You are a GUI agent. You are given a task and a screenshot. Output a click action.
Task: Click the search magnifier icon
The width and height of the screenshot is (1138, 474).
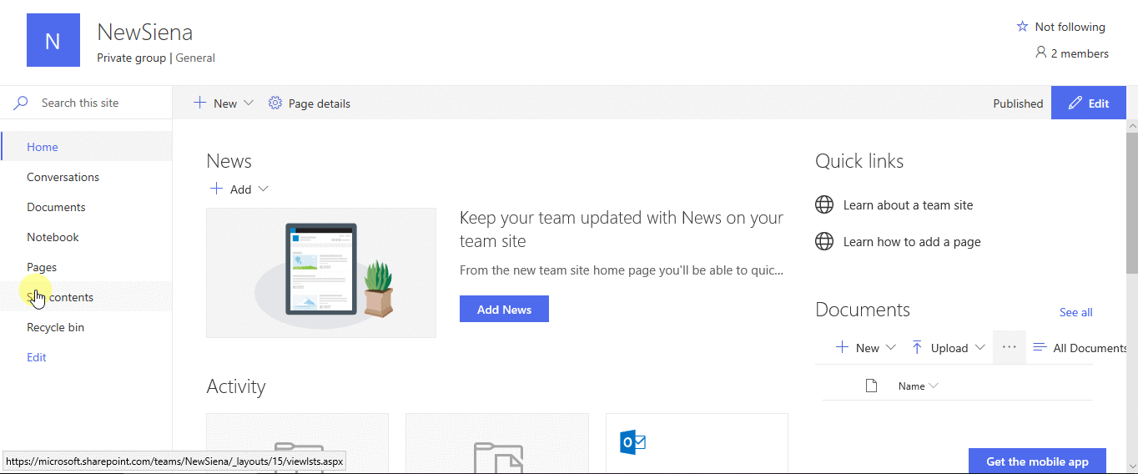click(x=21, y=103)
